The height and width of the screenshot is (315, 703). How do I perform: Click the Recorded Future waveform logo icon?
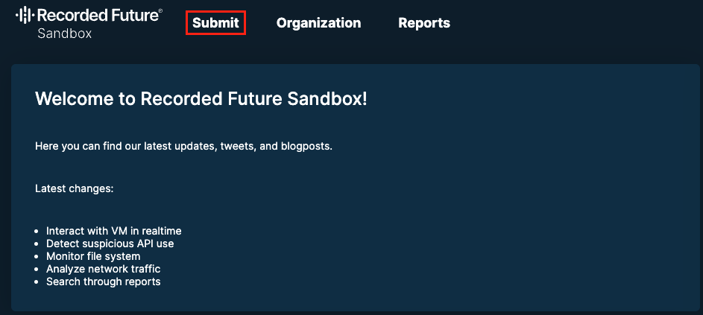tap(25, 15)
